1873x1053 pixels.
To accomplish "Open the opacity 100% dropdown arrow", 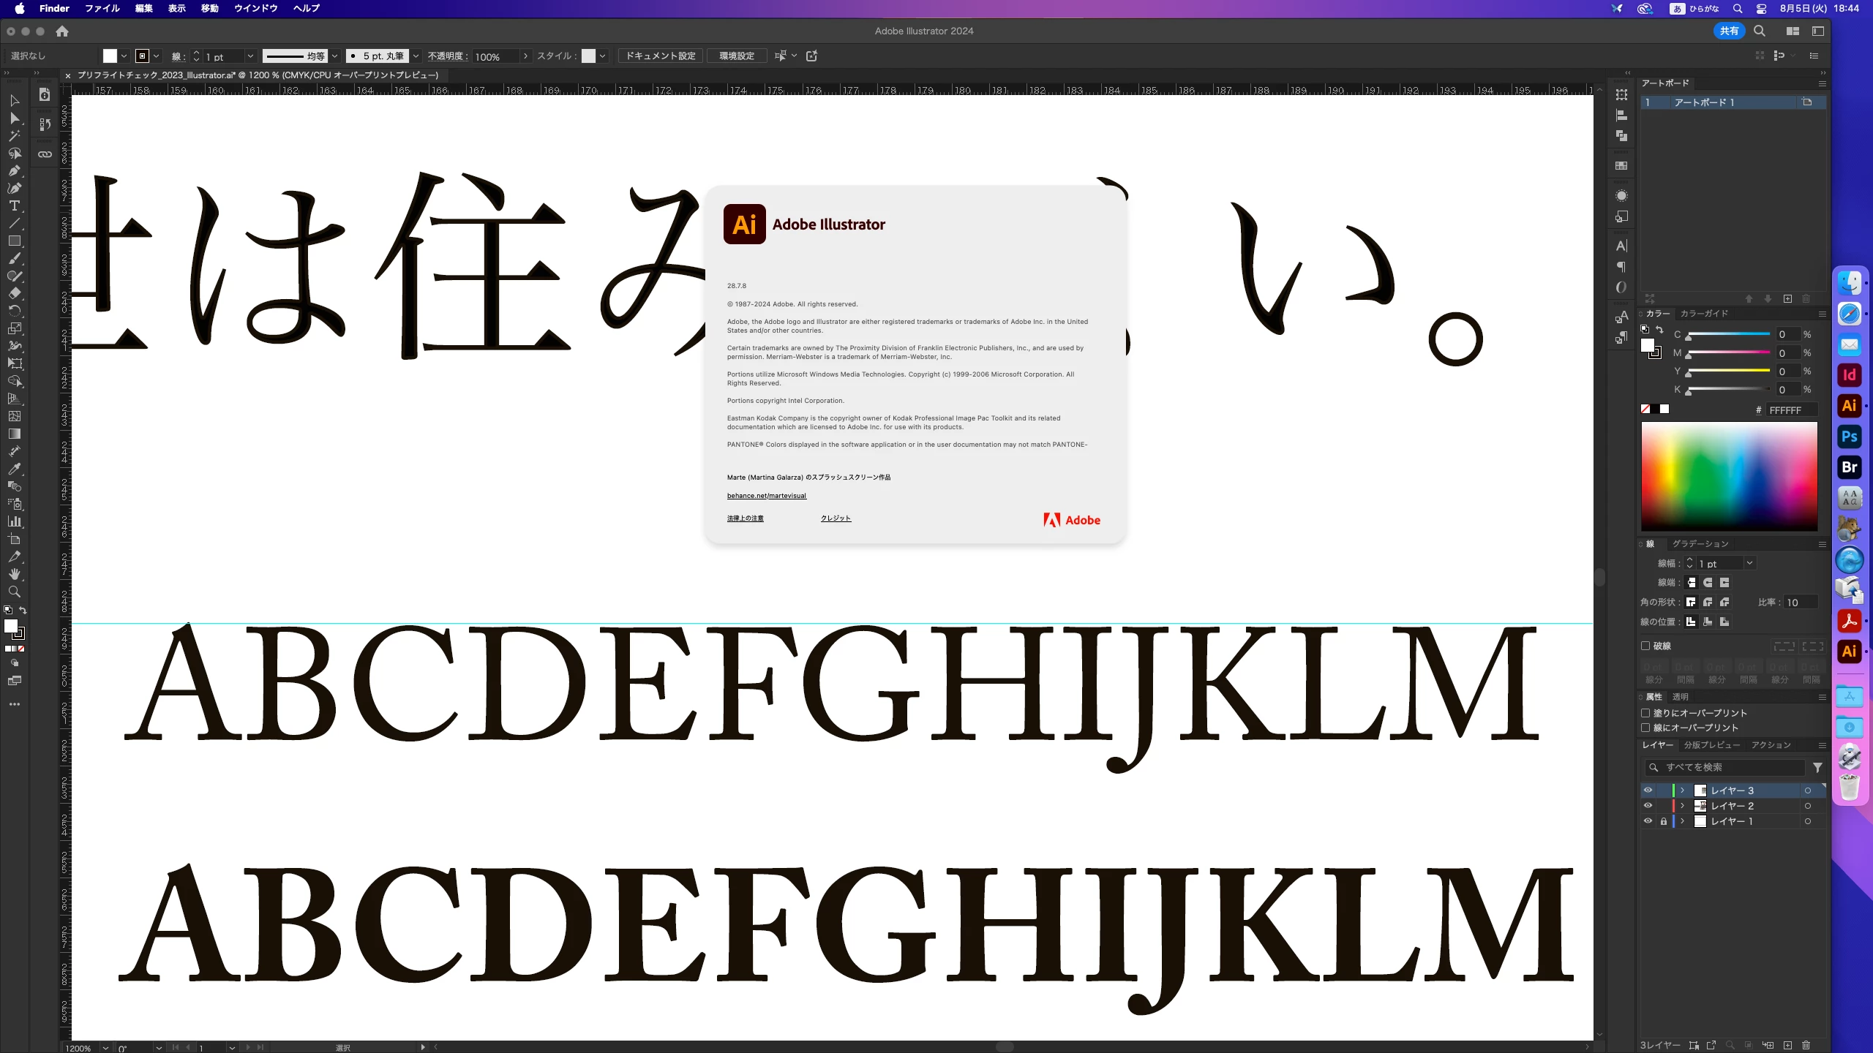I will pyautogui.click(x=525, y=56).
